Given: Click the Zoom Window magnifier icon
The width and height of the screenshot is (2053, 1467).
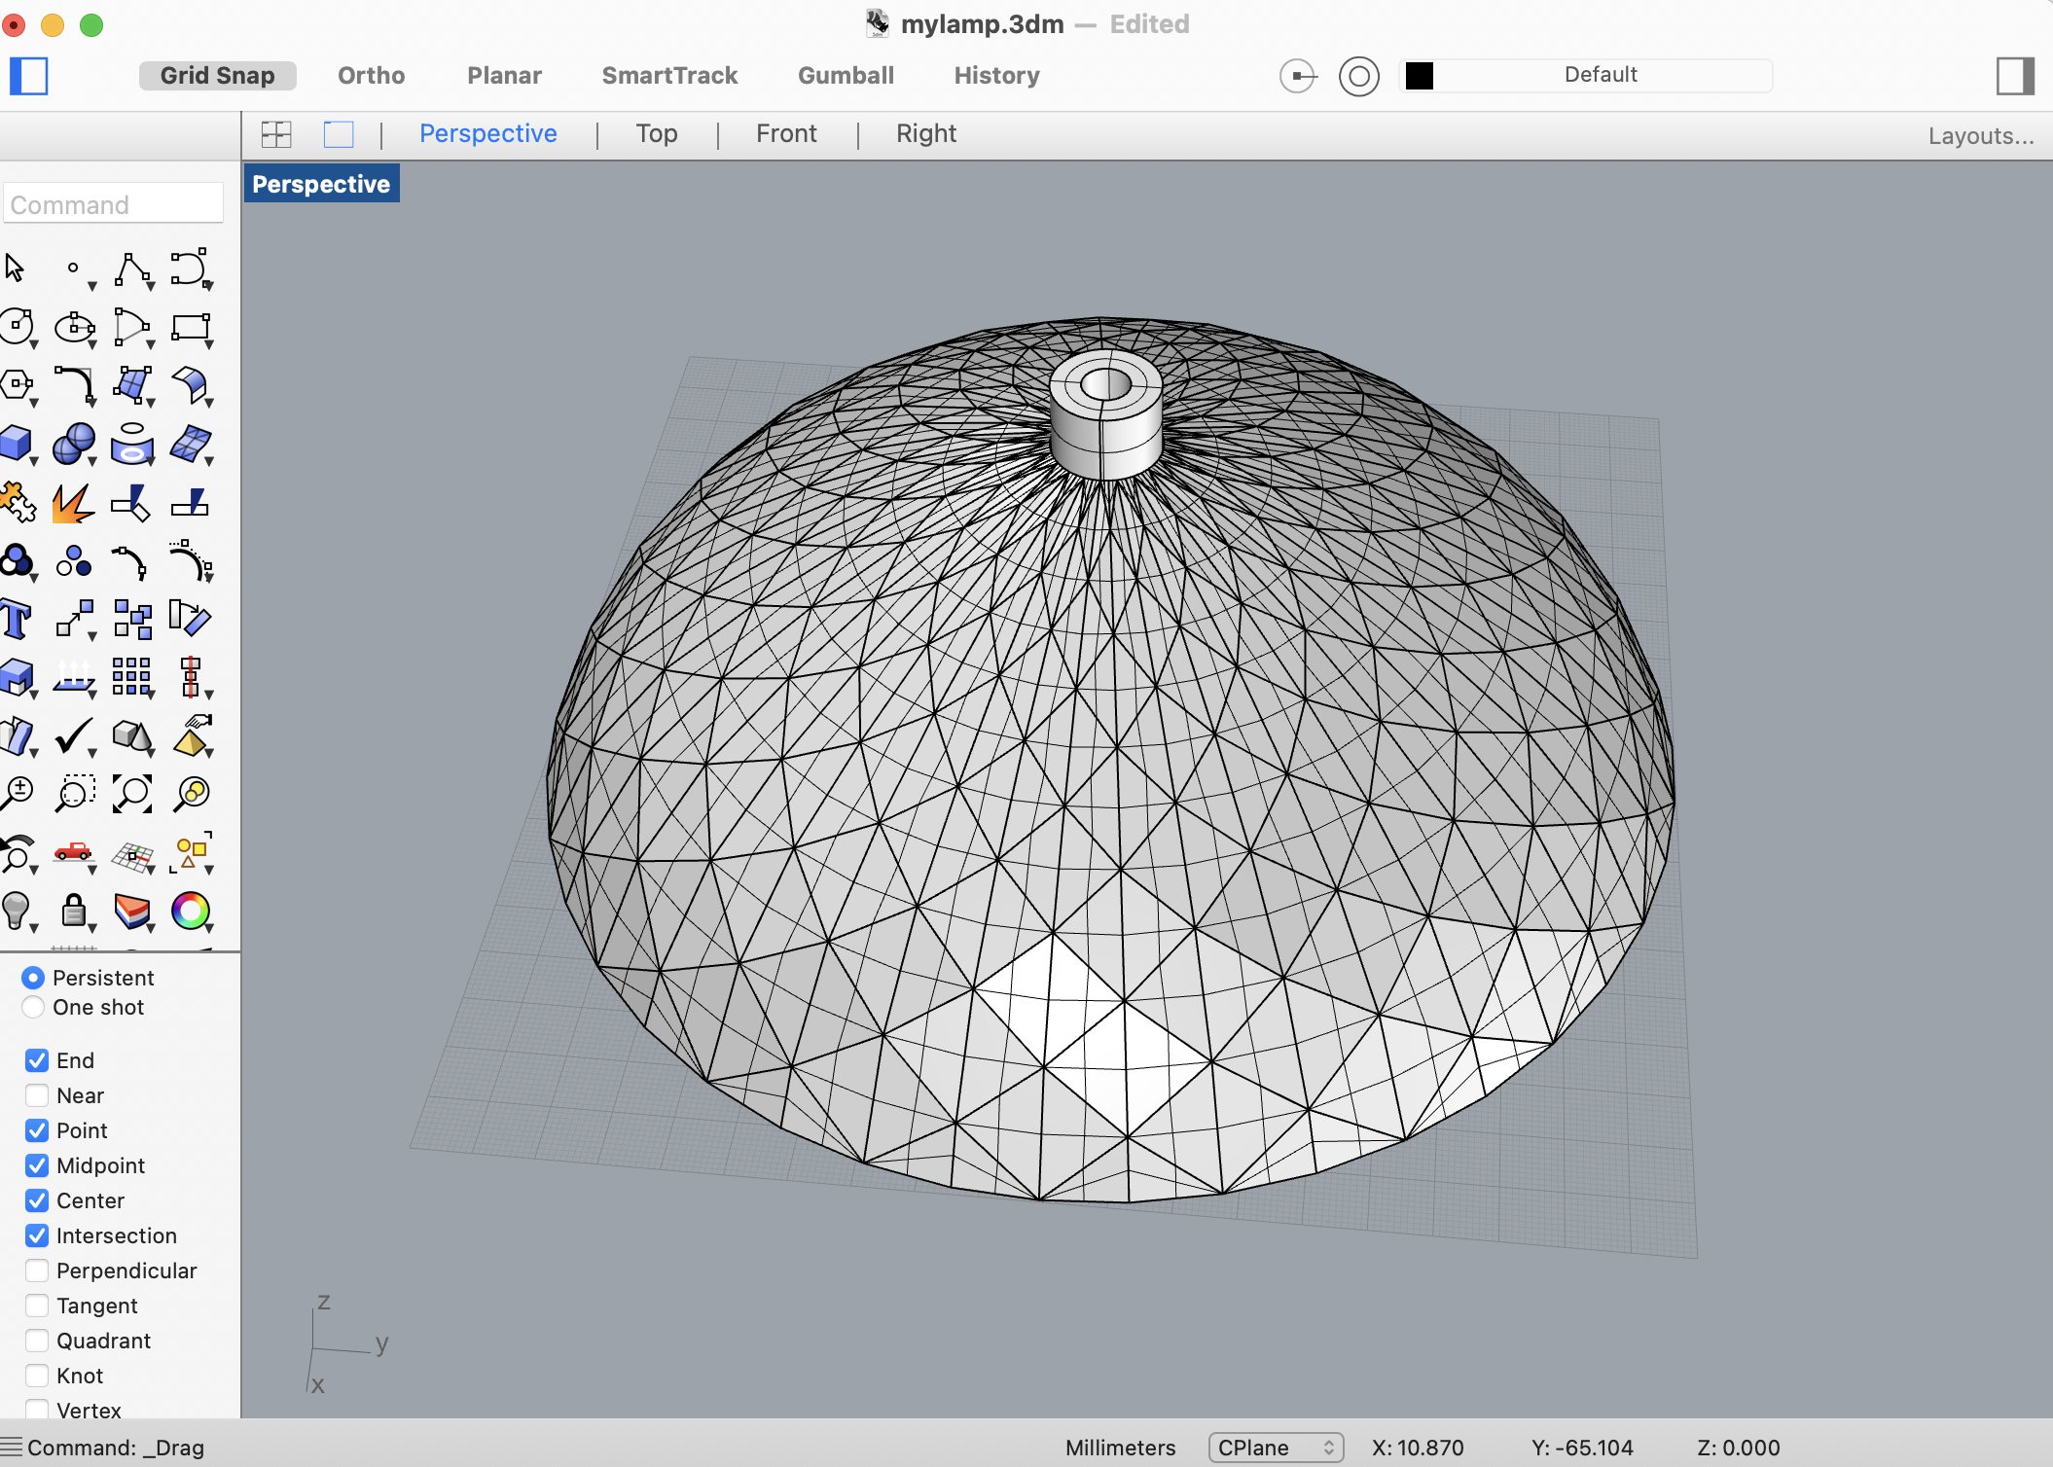Looking at the screenshot, I should coord(74,794).
